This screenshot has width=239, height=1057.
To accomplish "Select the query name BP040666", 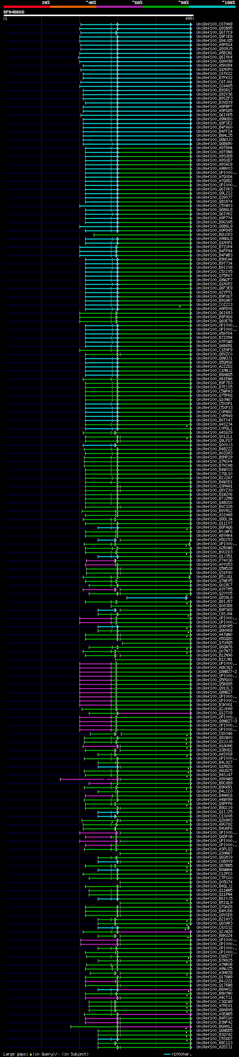I will [x=14, y=12].
